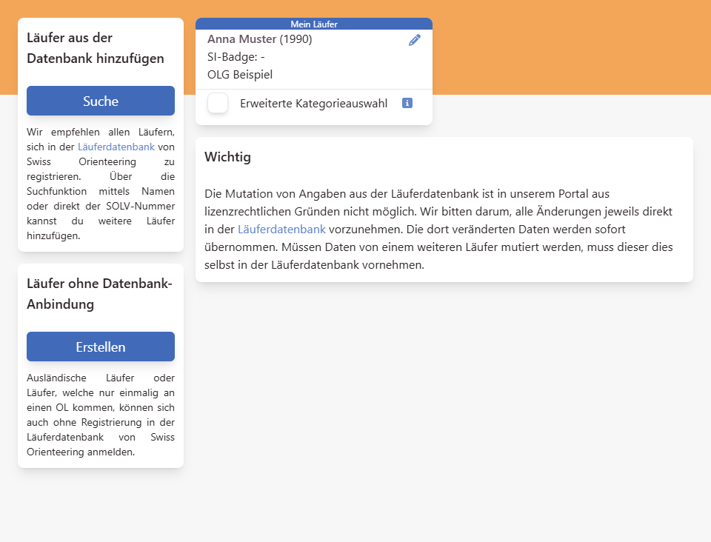
Task: Click the Läufer ohne Datenbank-Anbindung heading
Action: coord(99,294)
